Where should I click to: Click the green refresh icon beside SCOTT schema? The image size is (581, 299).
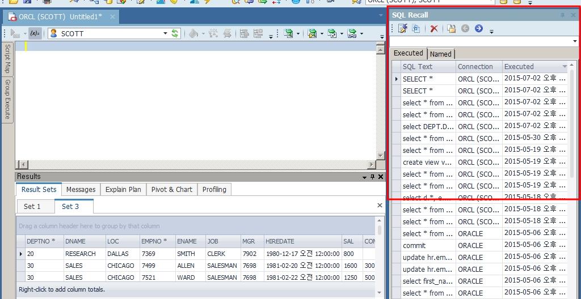(x=175, y=33)
